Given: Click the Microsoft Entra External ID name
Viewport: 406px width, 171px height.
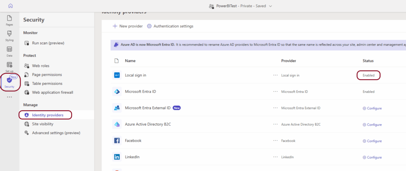Looking at the screenshot, I should coord(147,108).
